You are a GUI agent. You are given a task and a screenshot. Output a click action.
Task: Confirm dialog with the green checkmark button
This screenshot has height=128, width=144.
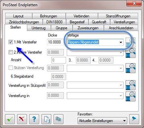pos(10,119)
